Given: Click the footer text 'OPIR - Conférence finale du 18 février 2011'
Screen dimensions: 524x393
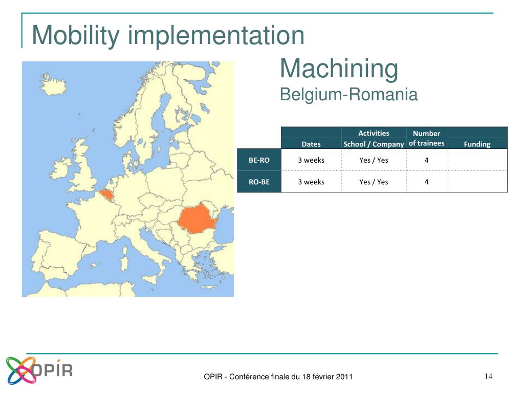Looking at the screenshot, I should coord(278,377).
